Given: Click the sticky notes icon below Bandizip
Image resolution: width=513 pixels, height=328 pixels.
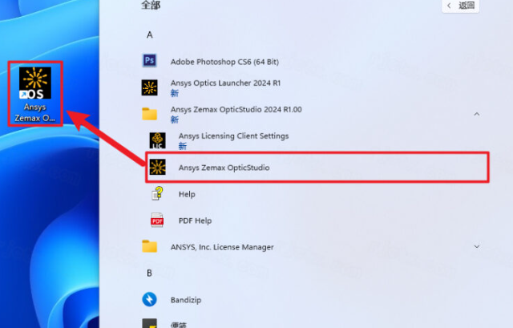Looking at the screenshot, I should (149, 323).
